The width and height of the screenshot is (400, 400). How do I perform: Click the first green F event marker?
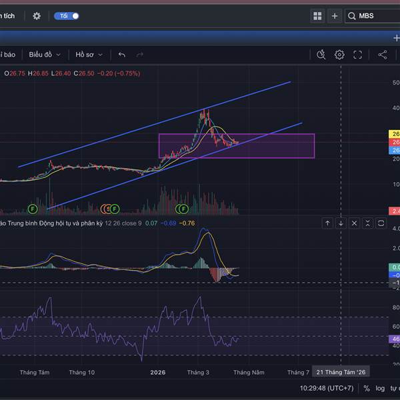[33, 209]
